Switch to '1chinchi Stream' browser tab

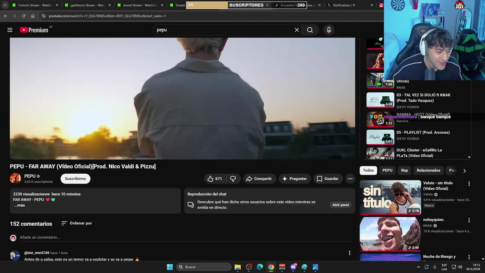tap(34, 5)
